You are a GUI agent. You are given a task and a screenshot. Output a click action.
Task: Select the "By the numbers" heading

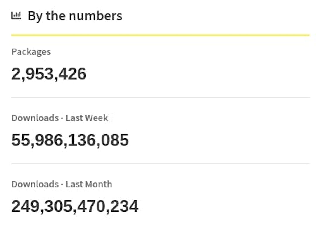(75, 16)
